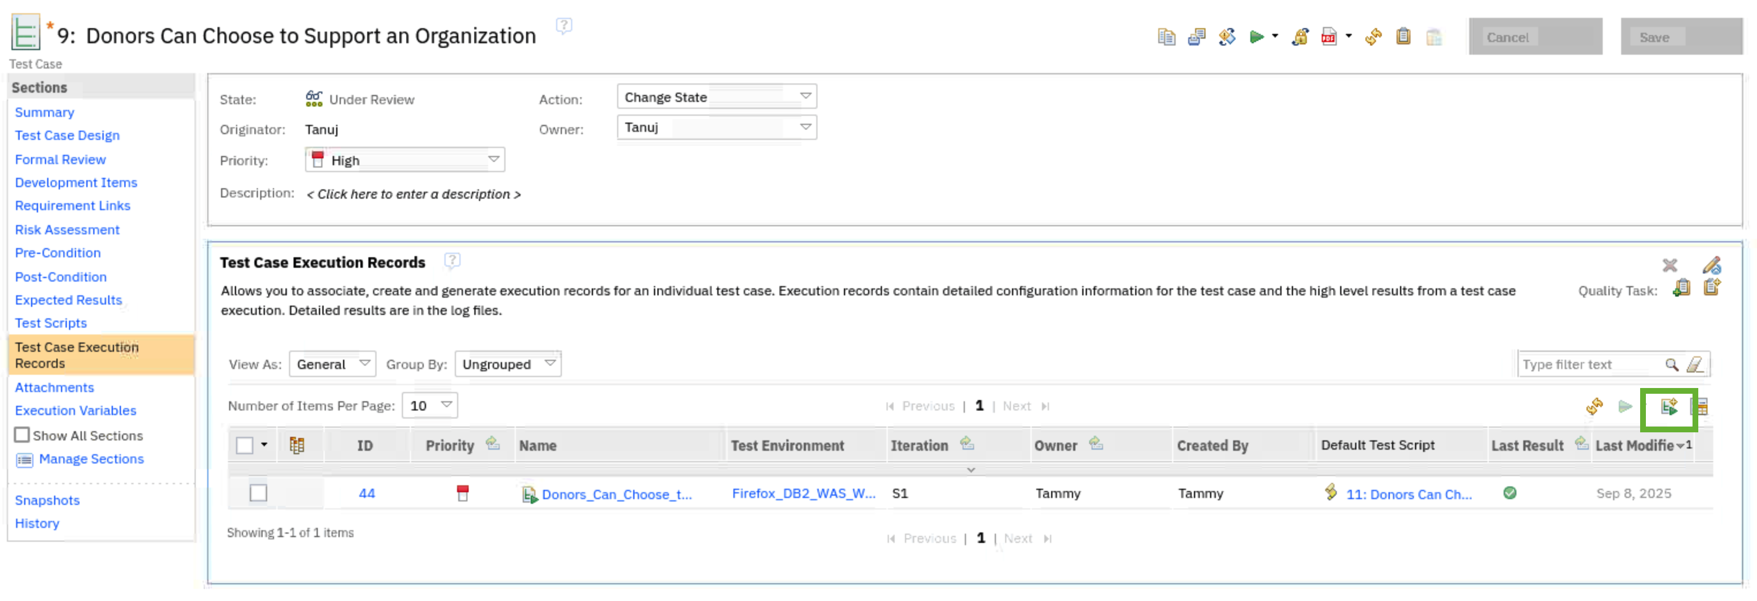Click the Type filter text field
This screenshot has width=1757, height=601.
pyautogui.click(x=1589, y=365)
